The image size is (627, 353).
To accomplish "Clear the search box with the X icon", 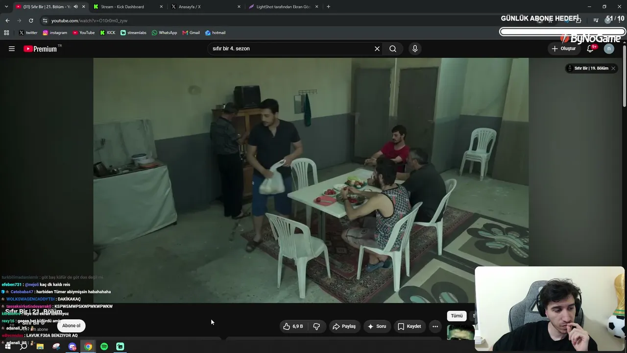I will pos(377,49).
